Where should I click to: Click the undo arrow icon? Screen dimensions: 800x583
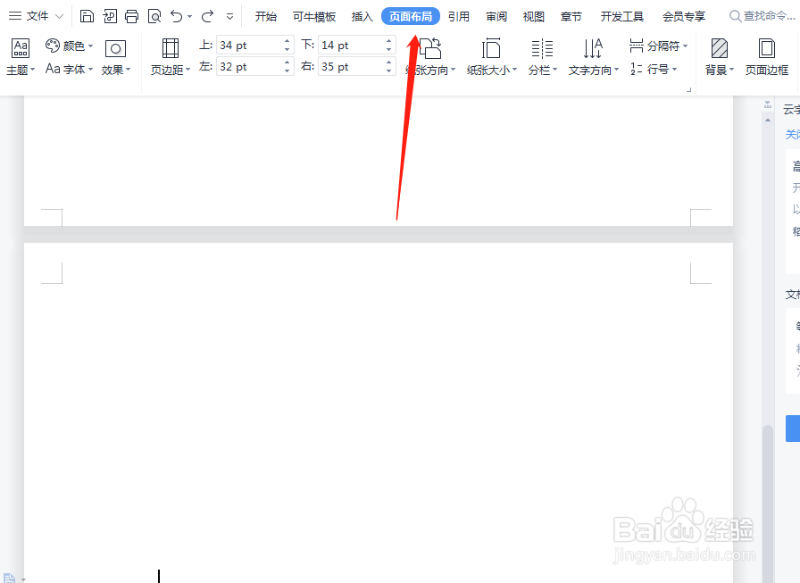[x=176, y=15]
